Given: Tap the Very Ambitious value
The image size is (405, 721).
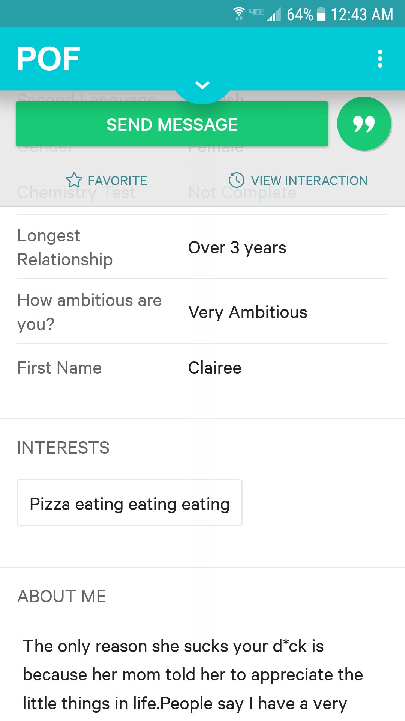Looking at the screenshot, I should (x=247, y=312).
